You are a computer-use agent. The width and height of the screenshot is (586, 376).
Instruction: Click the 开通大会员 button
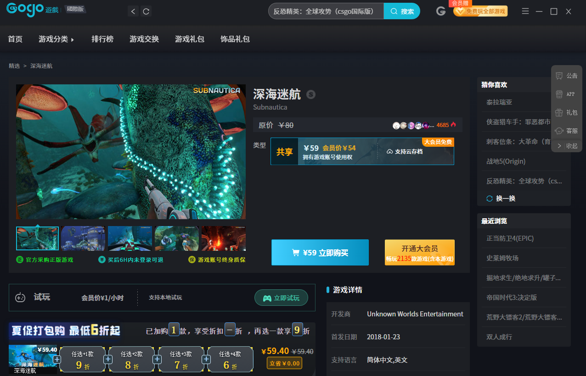420,252
